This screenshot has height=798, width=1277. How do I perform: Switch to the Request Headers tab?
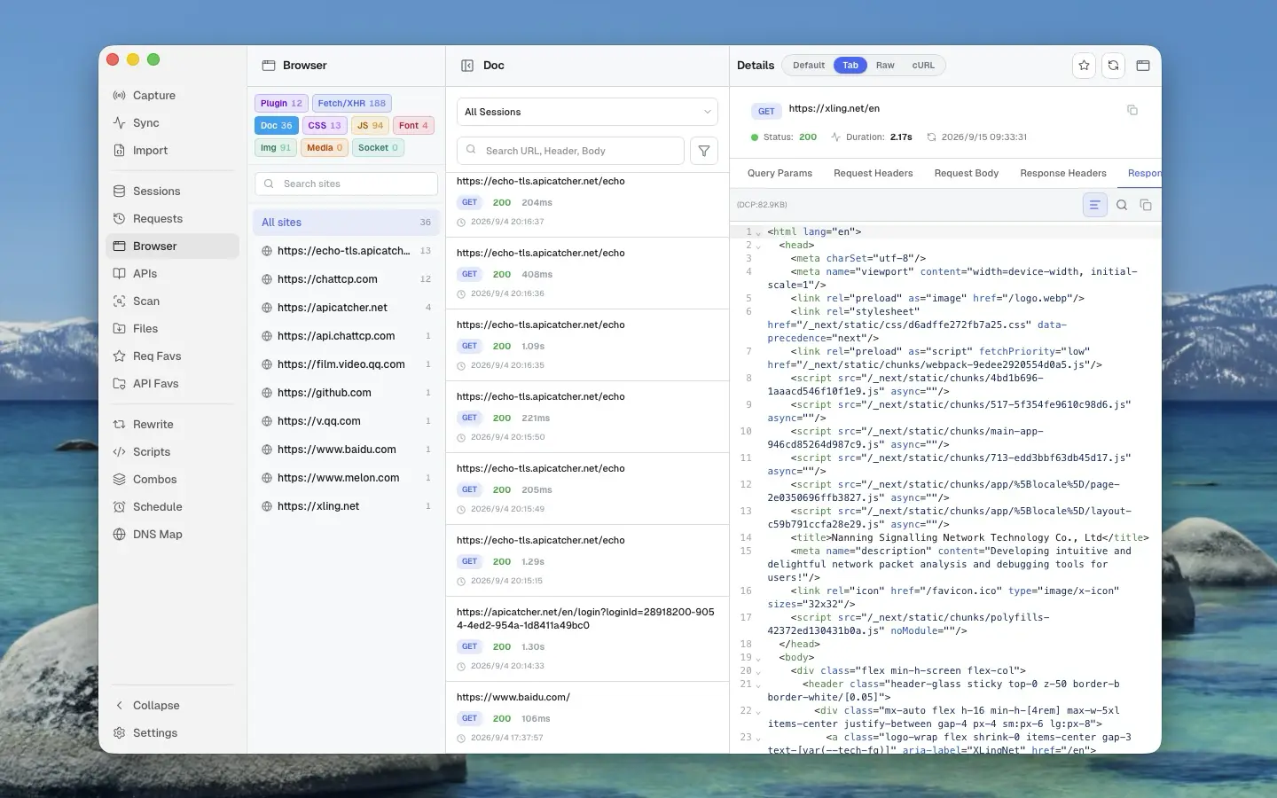point(873,174)
